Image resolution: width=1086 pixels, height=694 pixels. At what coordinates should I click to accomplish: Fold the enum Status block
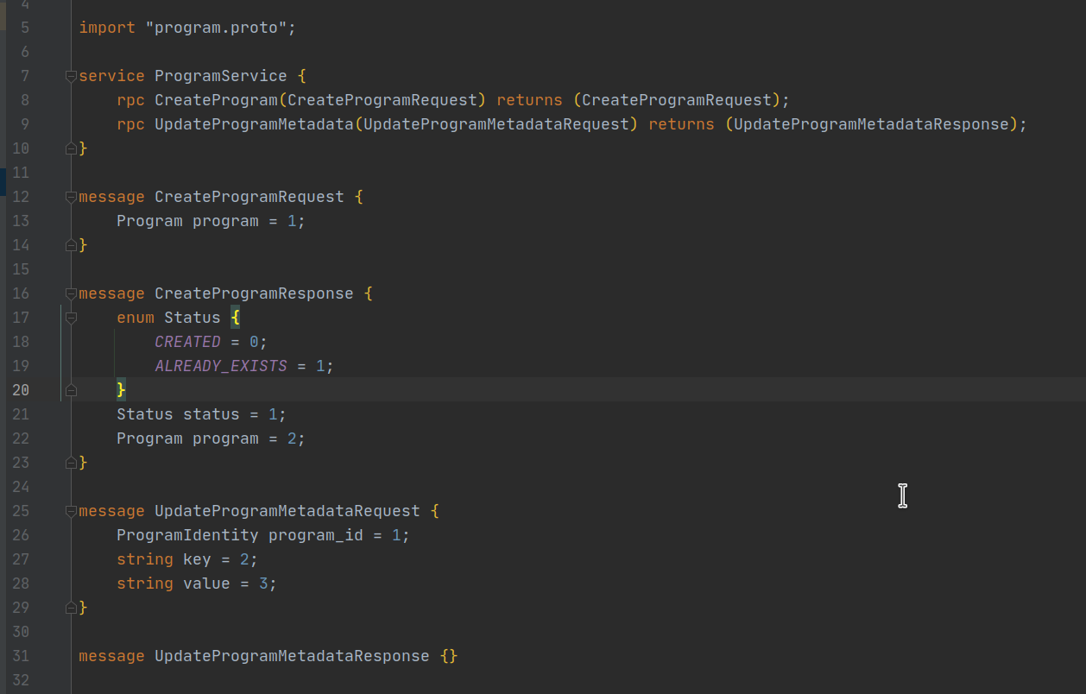click(71, 318)
